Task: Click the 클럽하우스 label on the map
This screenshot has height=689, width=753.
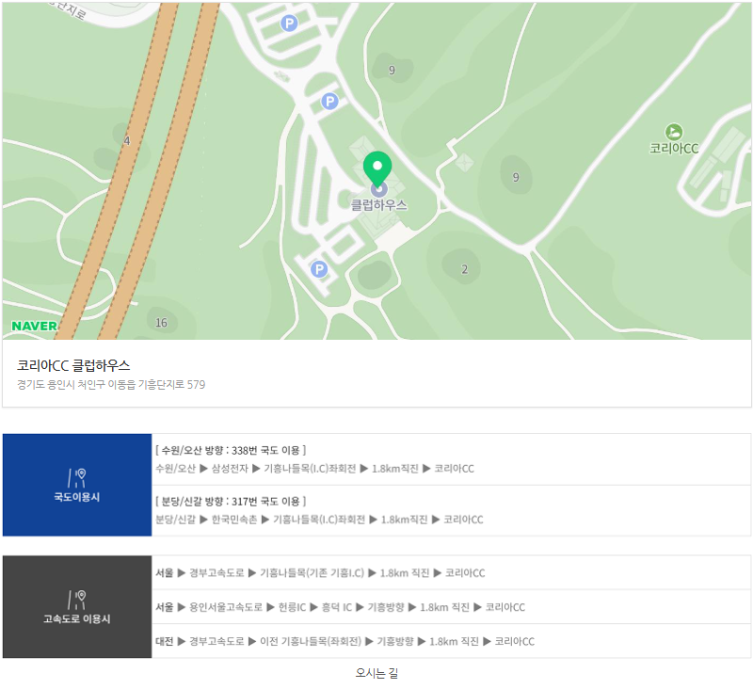Action: tap(378, 204)
